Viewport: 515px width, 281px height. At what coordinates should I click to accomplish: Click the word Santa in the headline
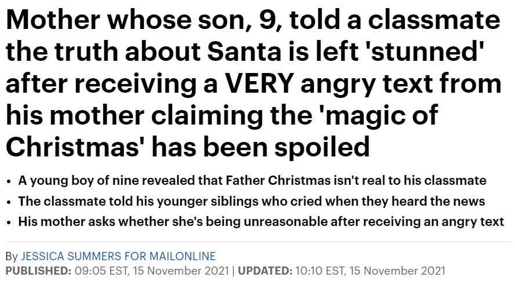245,52
